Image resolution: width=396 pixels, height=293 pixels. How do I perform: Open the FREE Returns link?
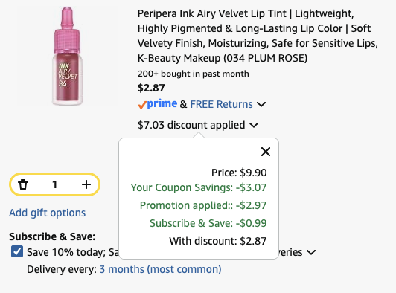221,104
